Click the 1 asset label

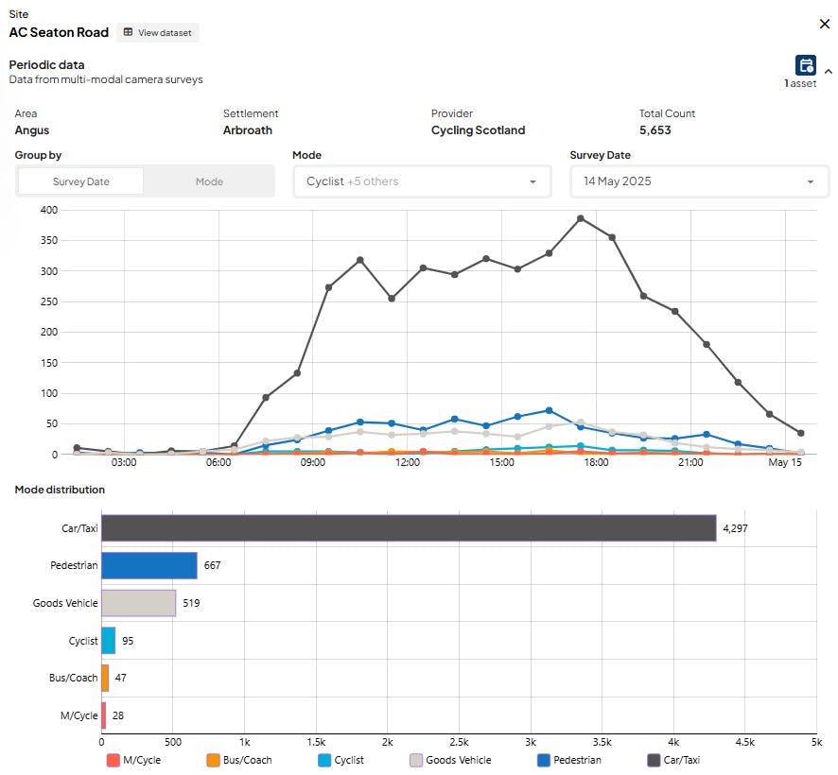click(800, 83)
